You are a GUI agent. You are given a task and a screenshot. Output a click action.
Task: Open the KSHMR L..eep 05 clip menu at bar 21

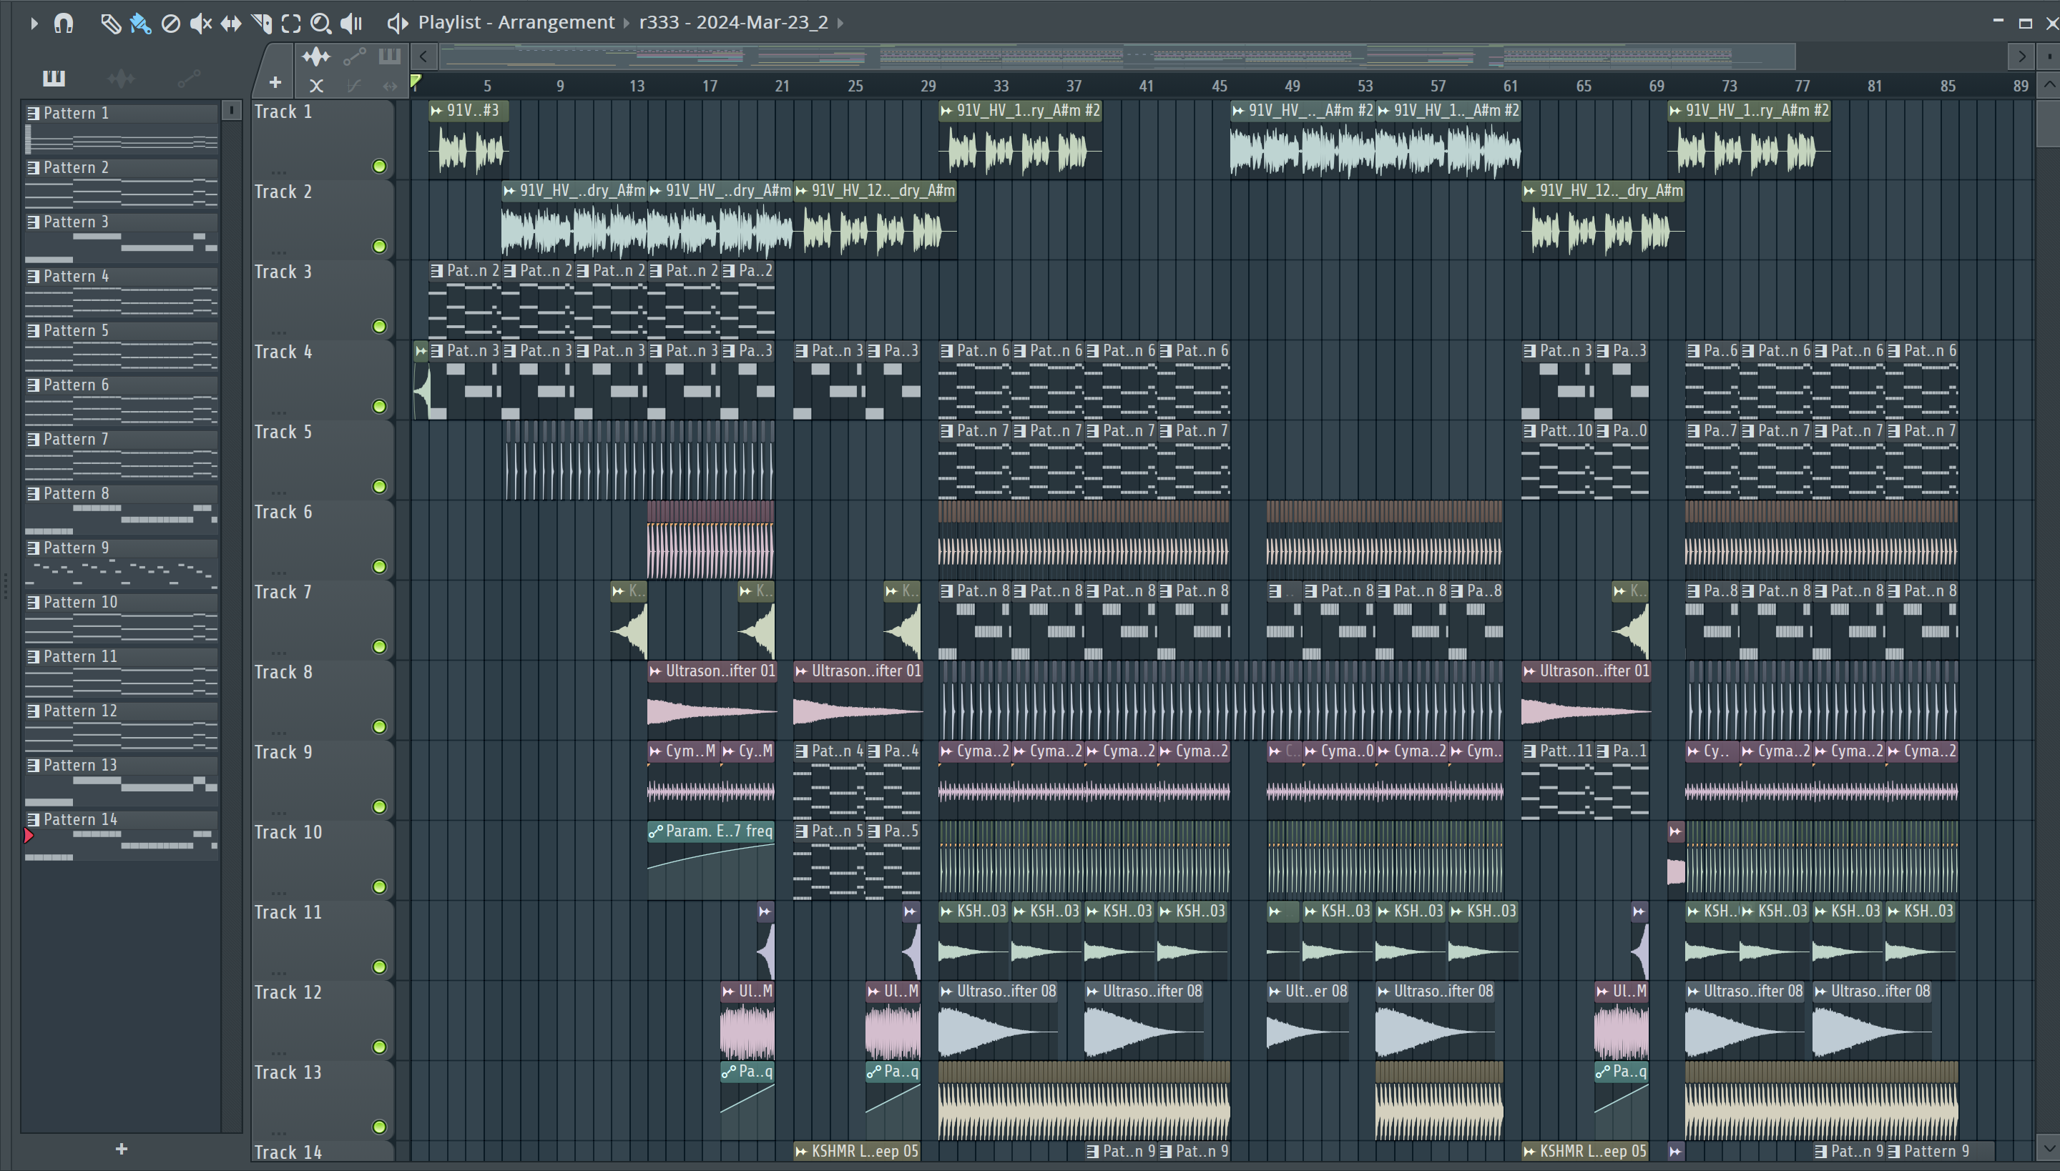[x=800, y=1152]
